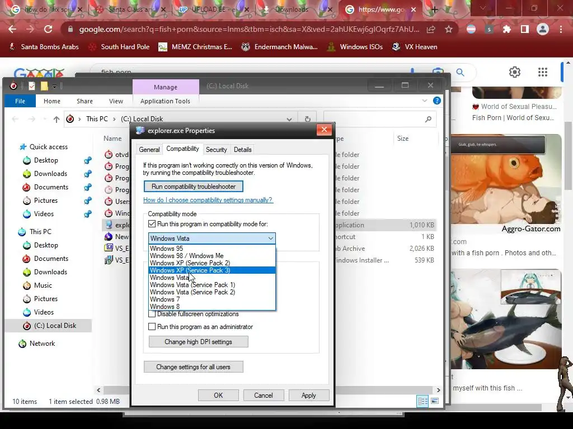This screenshot has height=429, width=573.
Task: Open the VX Heaven bookmark
Action: click(x=415, y=47)
